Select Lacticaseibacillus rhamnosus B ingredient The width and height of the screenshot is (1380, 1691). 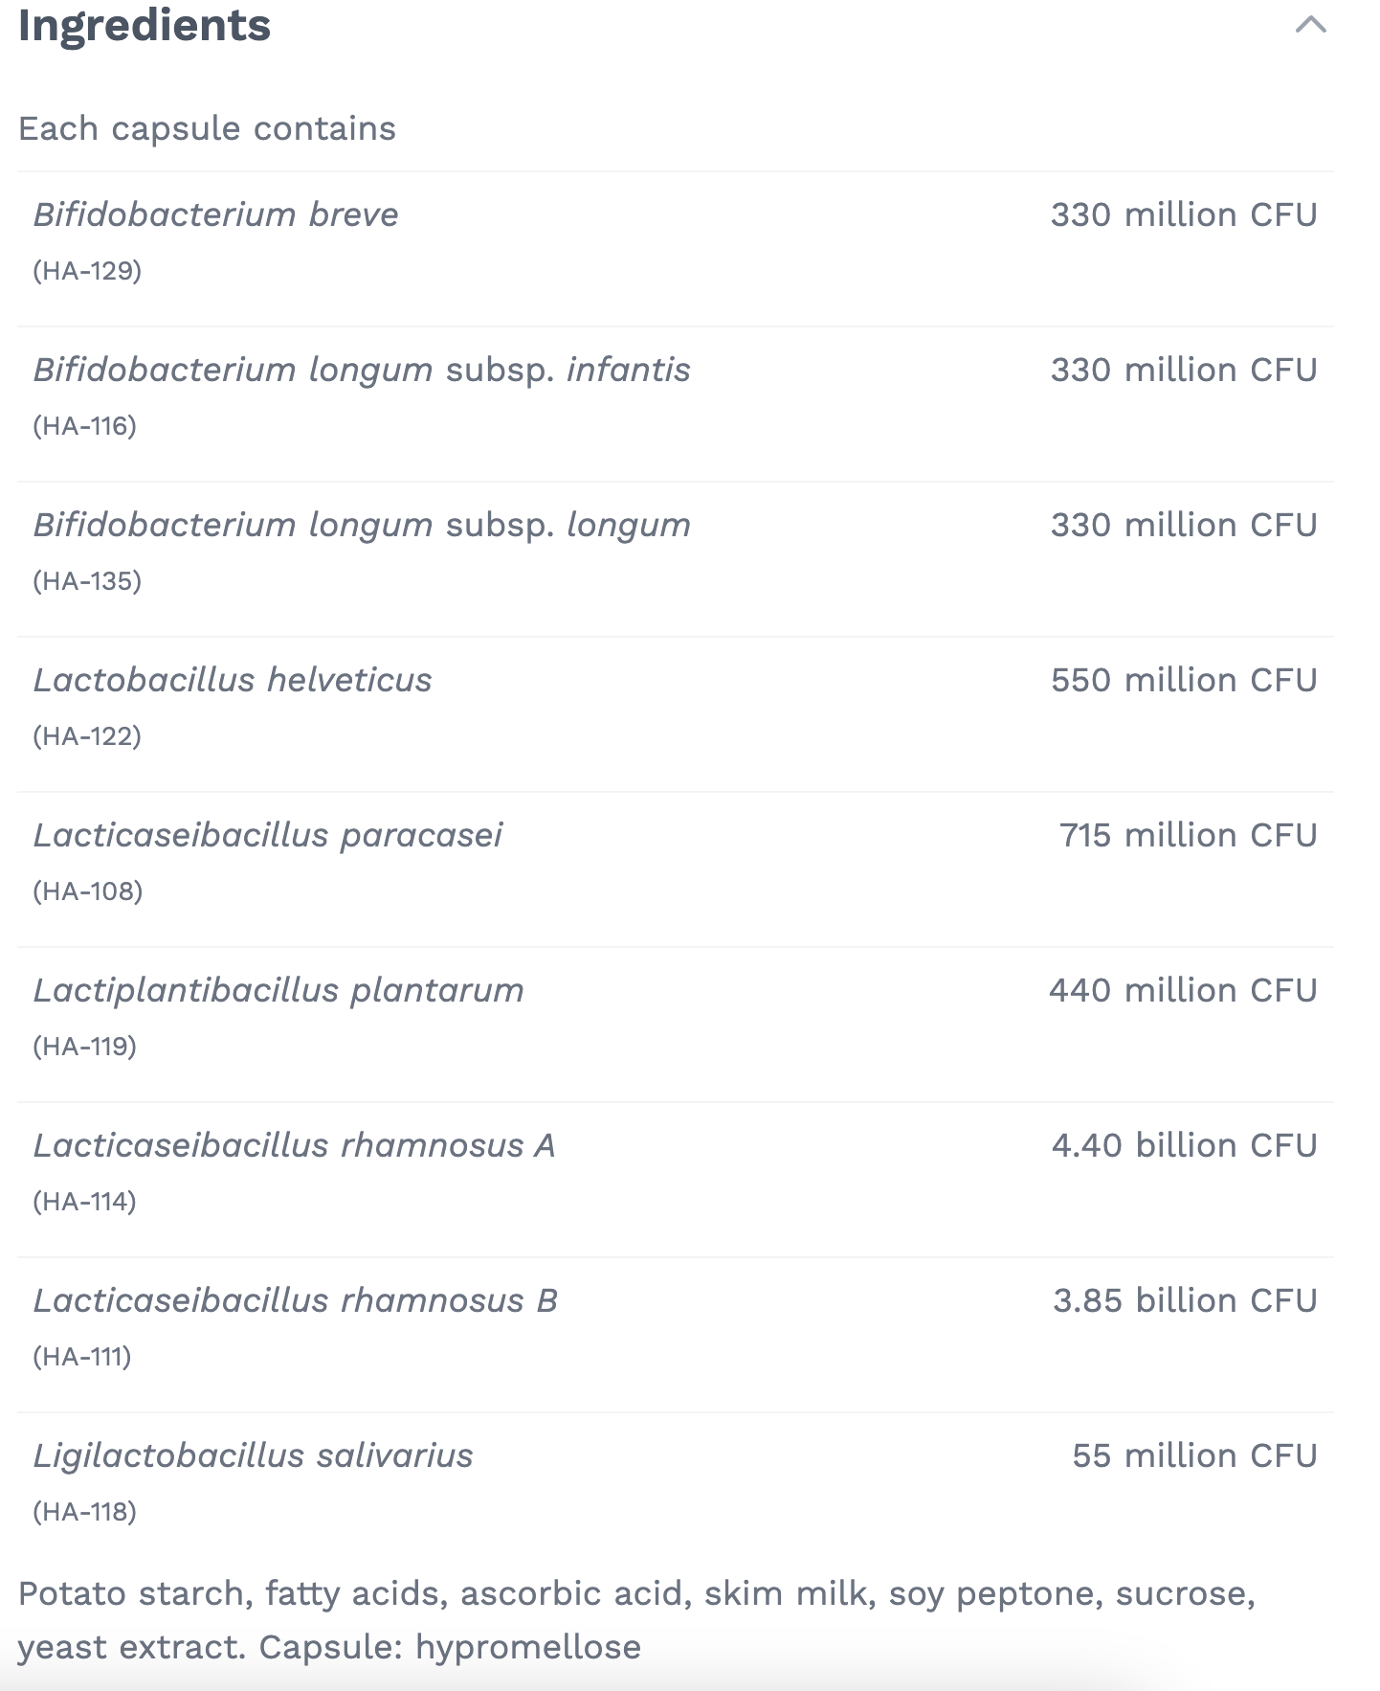[296, 1300]
